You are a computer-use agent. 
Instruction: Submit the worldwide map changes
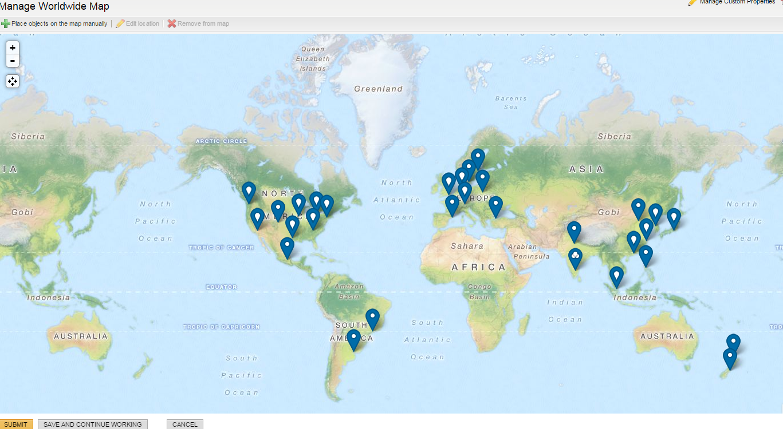pos(16,424)
